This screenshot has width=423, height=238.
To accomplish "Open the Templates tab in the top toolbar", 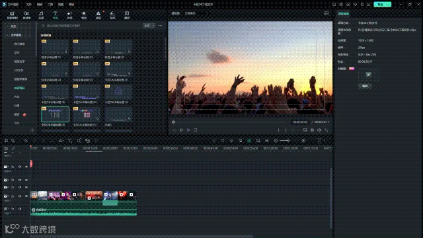I will coord(127,15).
